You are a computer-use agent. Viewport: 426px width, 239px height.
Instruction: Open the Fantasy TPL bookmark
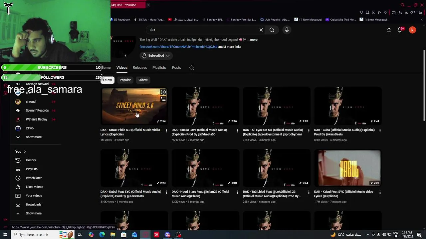pos(212,20)
